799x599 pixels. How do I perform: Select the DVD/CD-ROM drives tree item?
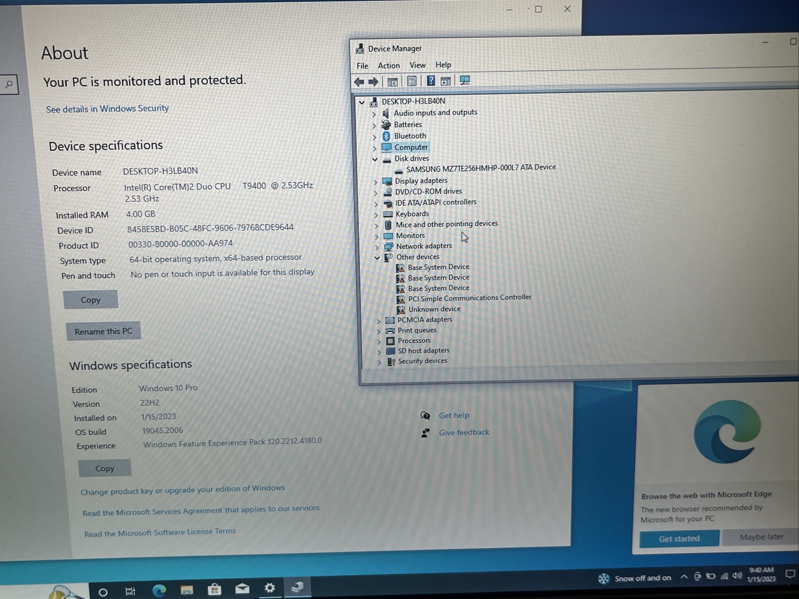coord(428,191)
